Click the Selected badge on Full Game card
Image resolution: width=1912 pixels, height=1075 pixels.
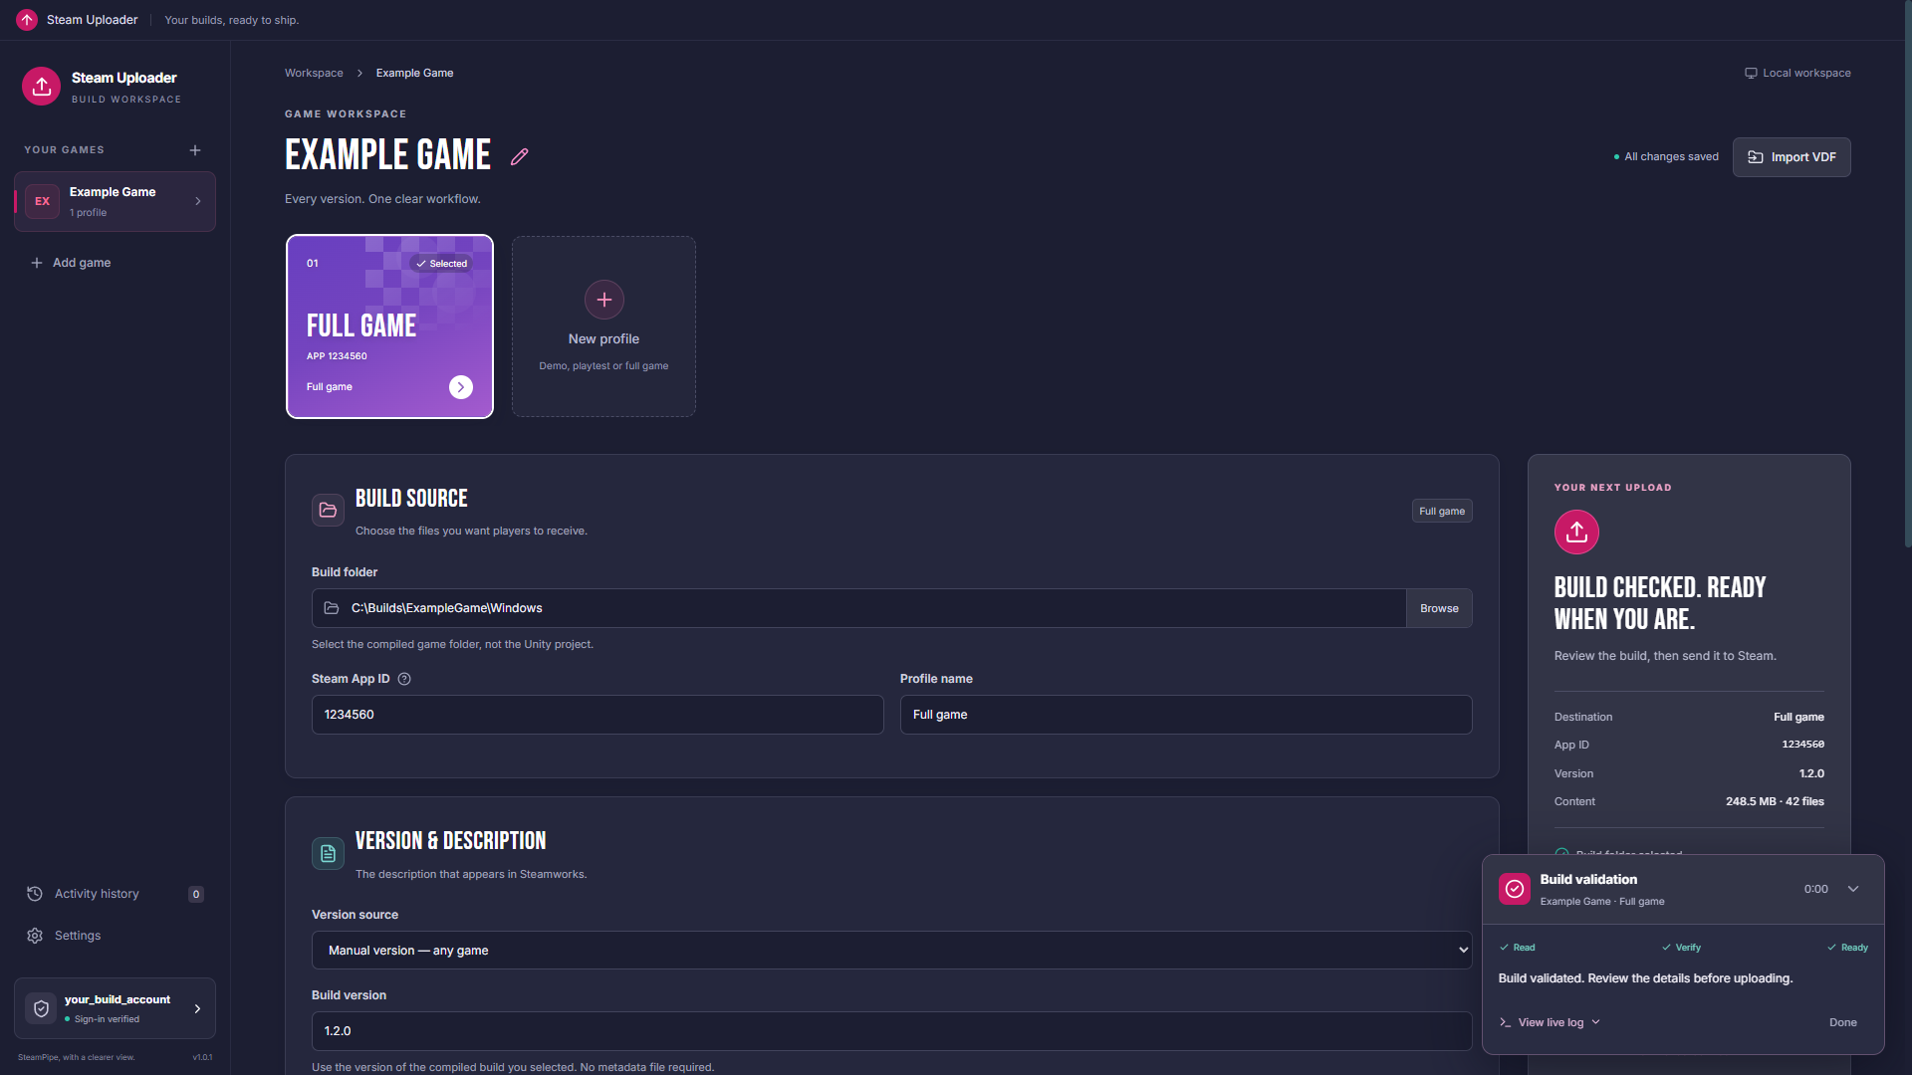[x=441, y=264]
